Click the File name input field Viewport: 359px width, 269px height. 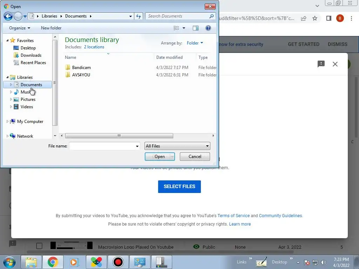tap(104, 146)
